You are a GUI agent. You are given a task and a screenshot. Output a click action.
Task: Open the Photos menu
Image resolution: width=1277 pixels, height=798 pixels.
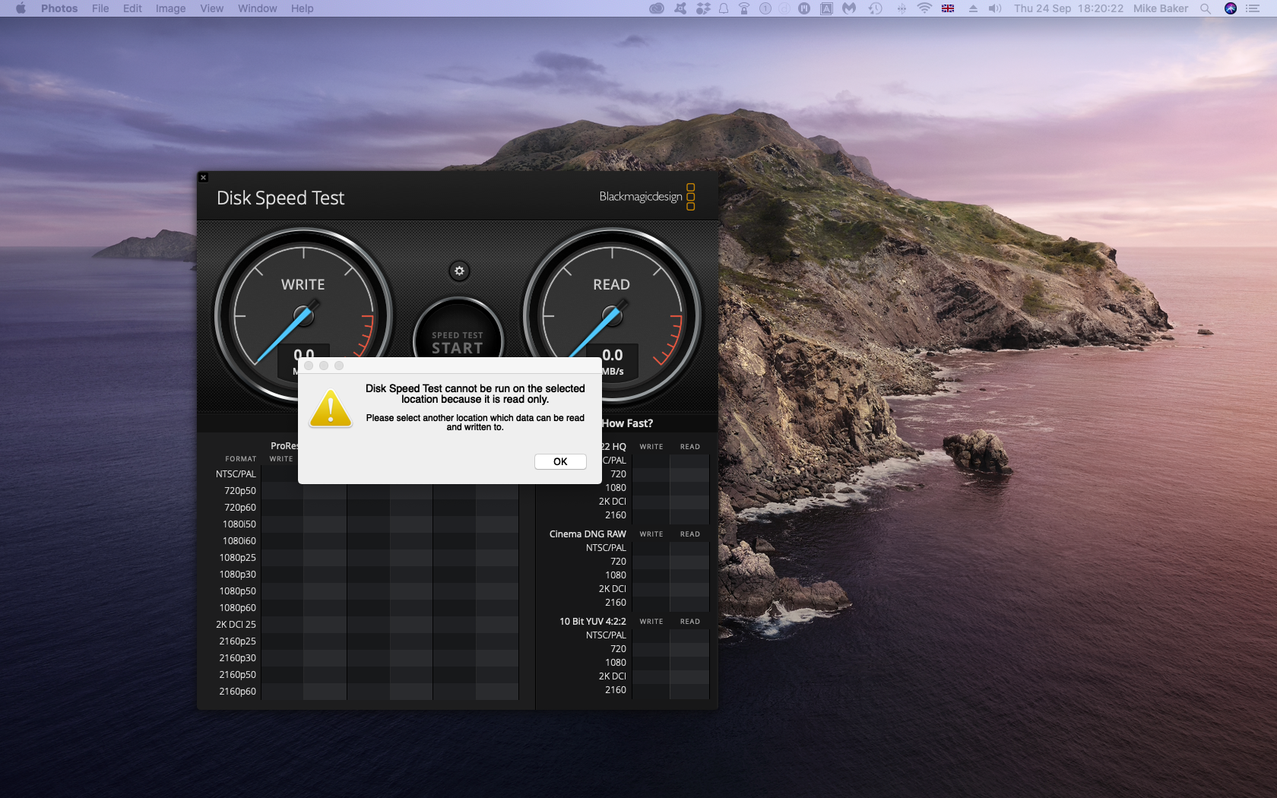(x=59, y=8)
